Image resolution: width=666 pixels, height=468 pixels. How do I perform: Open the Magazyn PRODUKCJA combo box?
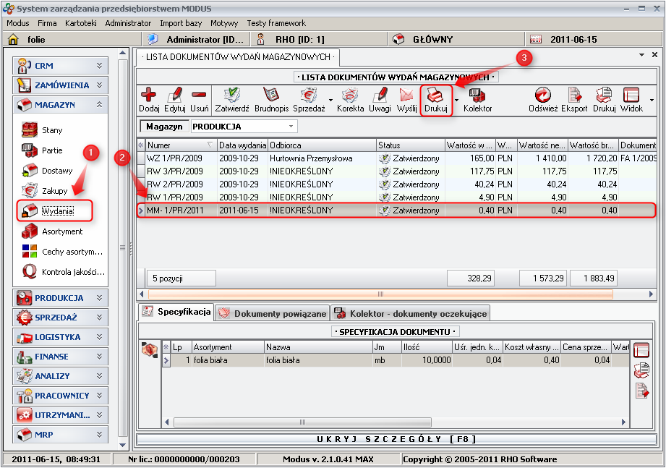pyautogui.click(x=244, y=127)
